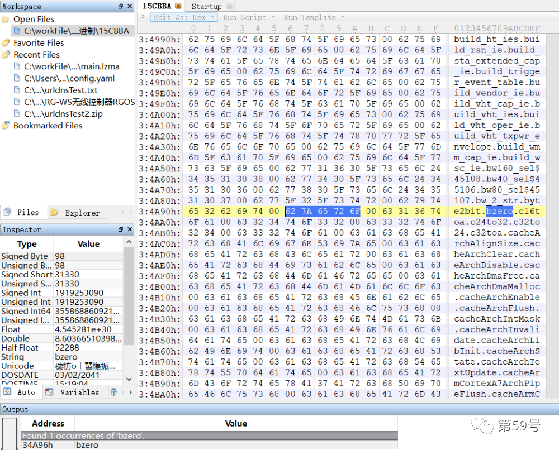559x450 pixels.
Task: Switch to the Files tab in Workspace
Action: (x=23, y=213)
